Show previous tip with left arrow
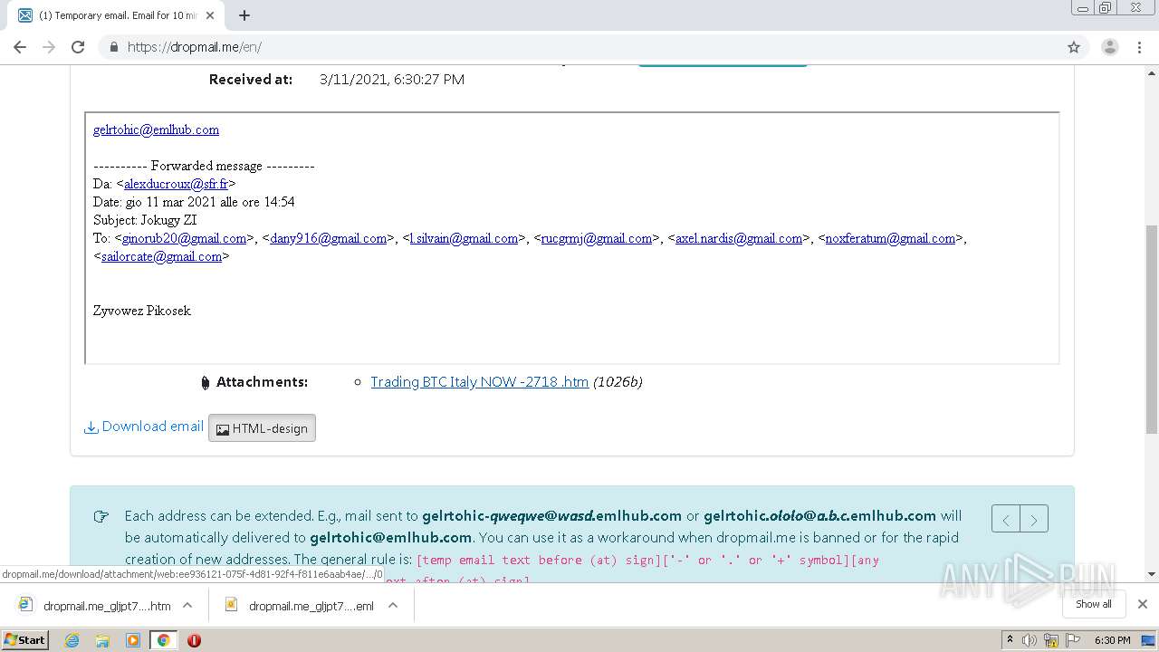This screenshot has width=1159, height=652. (x=1006, y=519)
